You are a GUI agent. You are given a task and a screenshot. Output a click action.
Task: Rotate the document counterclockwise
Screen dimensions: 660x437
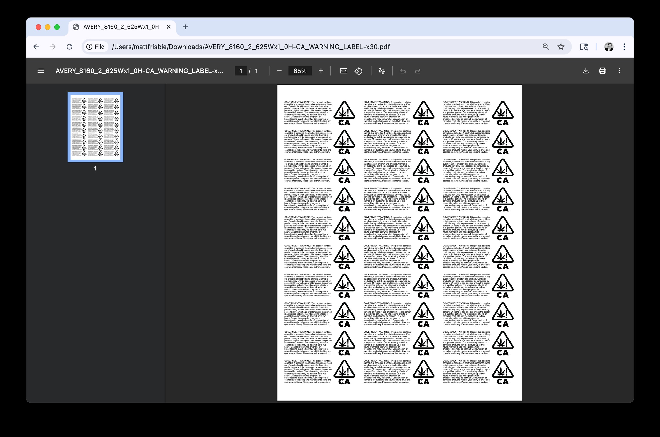358,71
